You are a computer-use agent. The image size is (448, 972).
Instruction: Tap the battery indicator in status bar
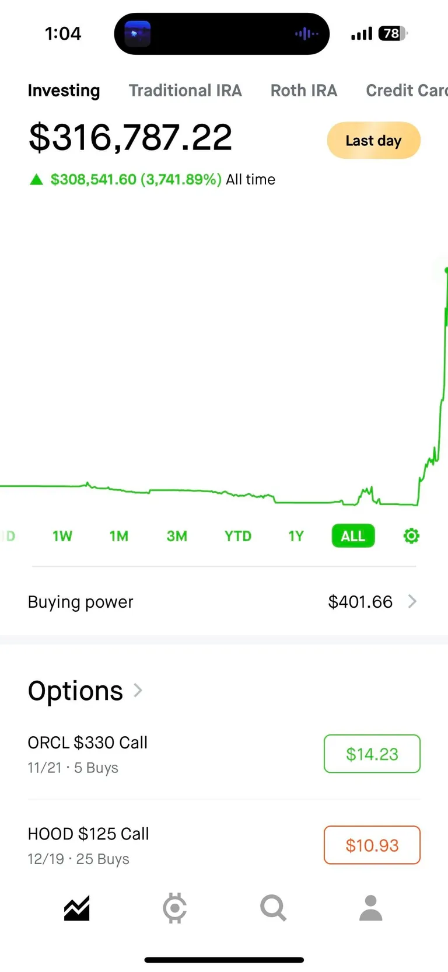pos(393,34)
